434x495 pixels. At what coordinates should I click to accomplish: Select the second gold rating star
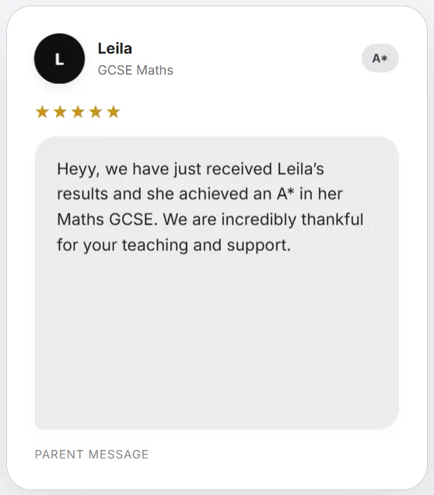[x=60, y=112]
